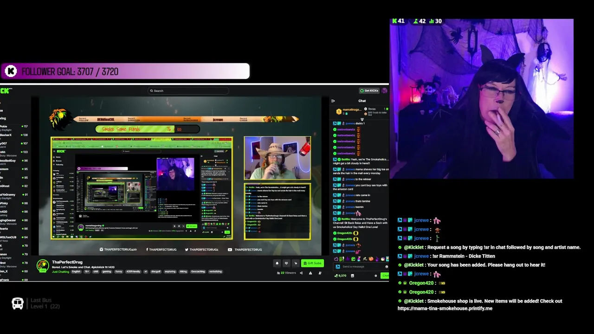Click ThaPerfectDrug channel avatar
Image resolution: width=594 pixels, height=334 pixels.
(43, 266)
